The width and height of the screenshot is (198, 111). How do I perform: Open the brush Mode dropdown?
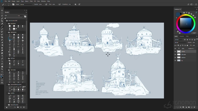tap(26, 4)
